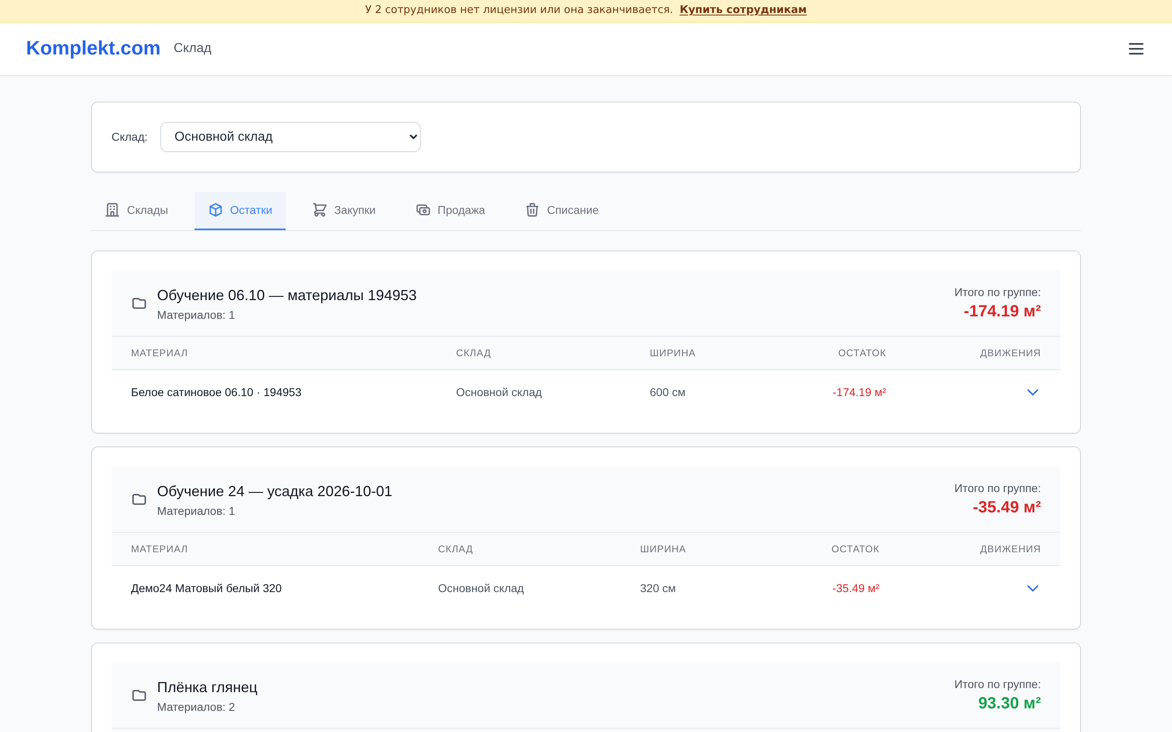Expand movements for Демо24 Матовый белый 320

[x=1032, y=588]
